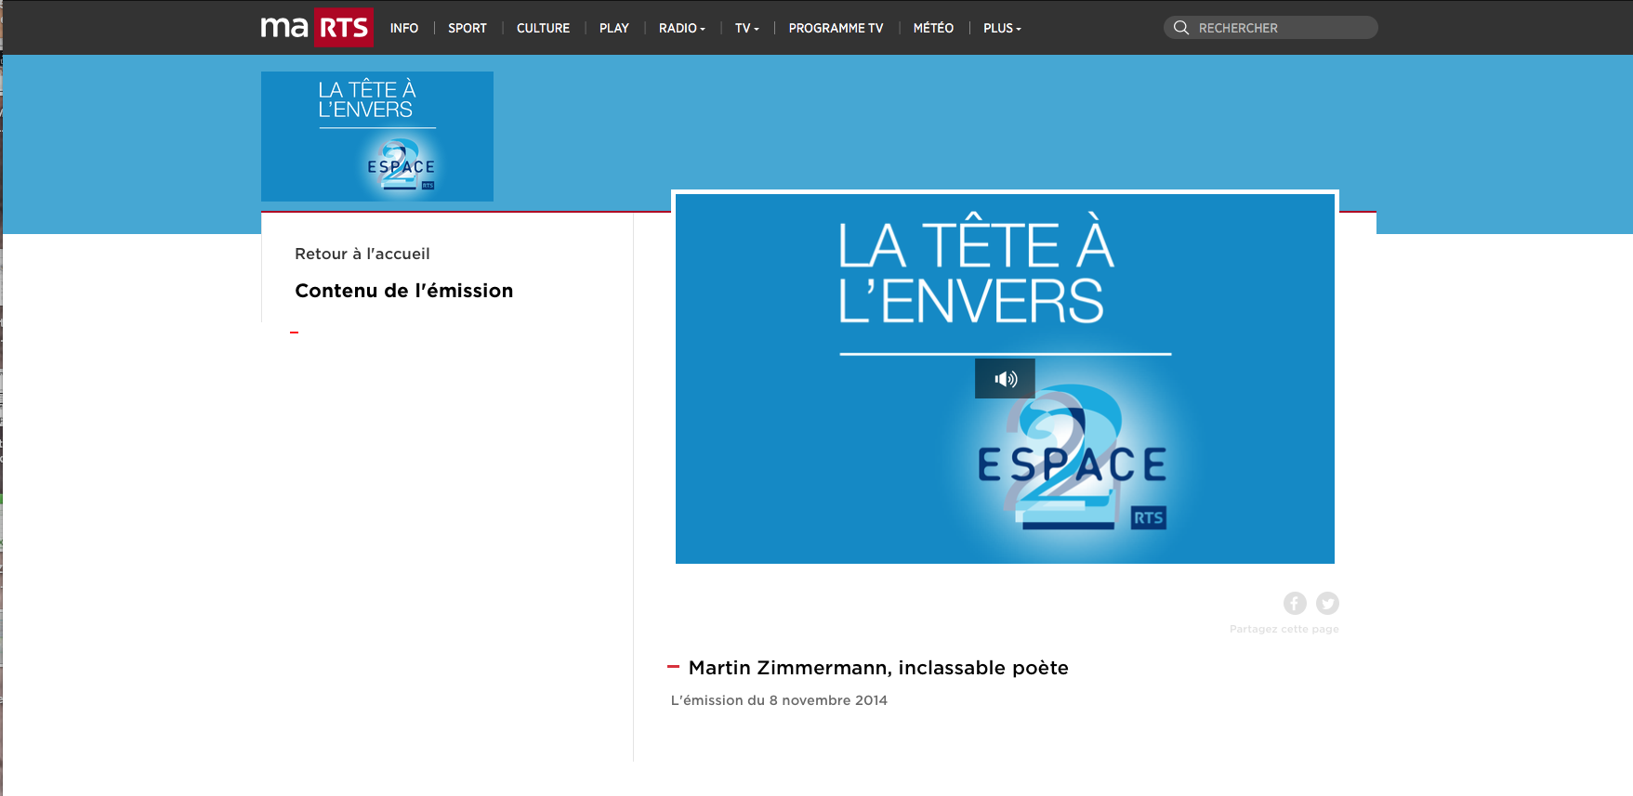Share the page on Twitter
Viewport: 1633px width, 796px height.
[1327, 604]
